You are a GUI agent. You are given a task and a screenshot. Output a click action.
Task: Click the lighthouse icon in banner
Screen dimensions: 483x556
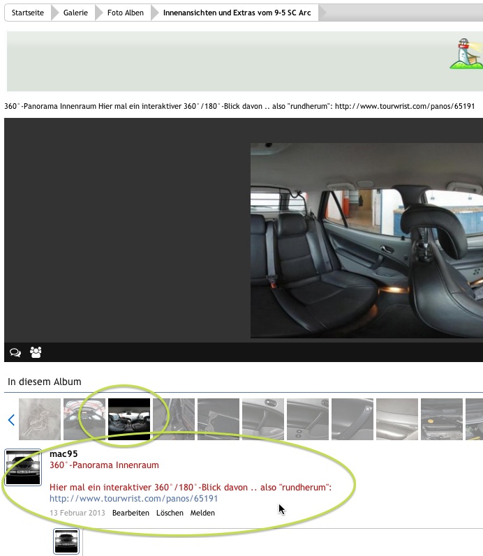pyautogui.click(x=466, y=54)
